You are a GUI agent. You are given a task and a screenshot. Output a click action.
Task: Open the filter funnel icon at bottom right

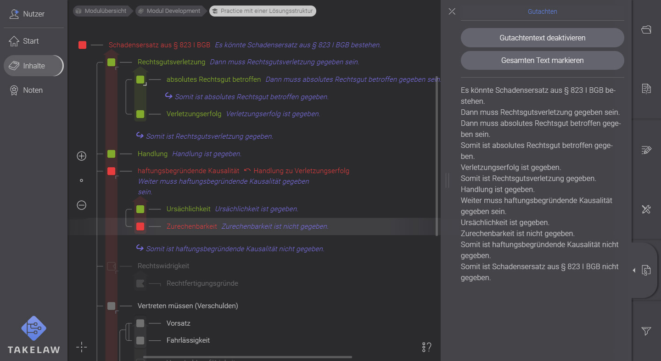click(646, 331)
